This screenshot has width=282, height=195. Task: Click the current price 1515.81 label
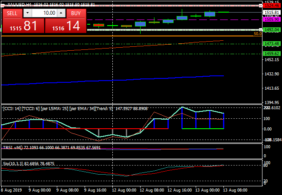pos(272,13)
